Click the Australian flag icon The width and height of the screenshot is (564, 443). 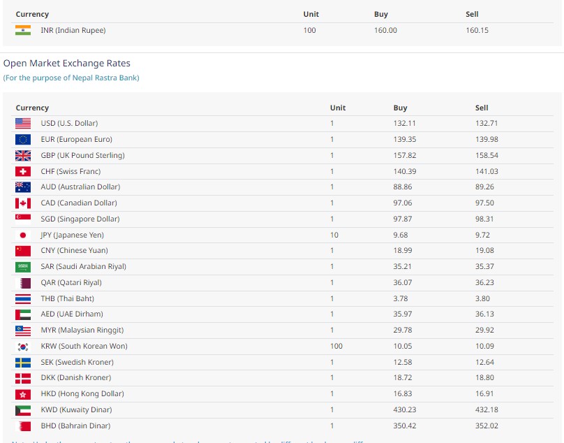point(23,187)
